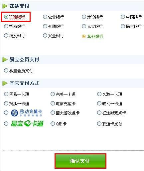
Task: Click the green arrow beside 在线支付
Action: (5, 6)
